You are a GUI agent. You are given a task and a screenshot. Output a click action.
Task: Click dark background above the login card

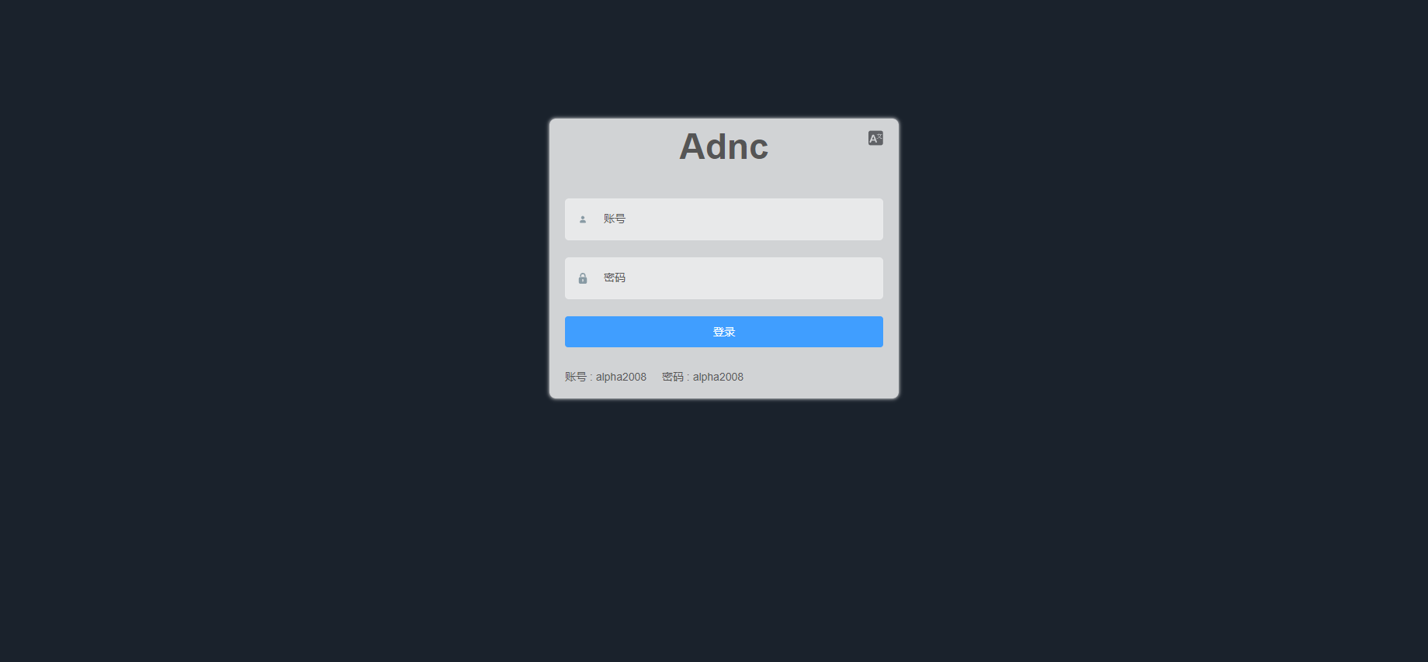tap(724, 58)
